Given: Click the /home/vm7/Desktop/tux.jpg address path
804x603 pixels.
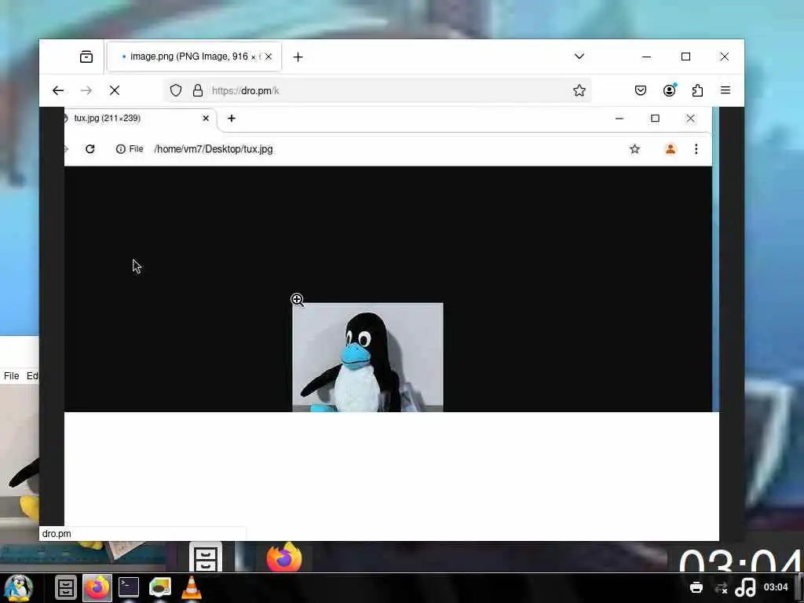Looking at the screenshot, I should (x=214, y=149).
